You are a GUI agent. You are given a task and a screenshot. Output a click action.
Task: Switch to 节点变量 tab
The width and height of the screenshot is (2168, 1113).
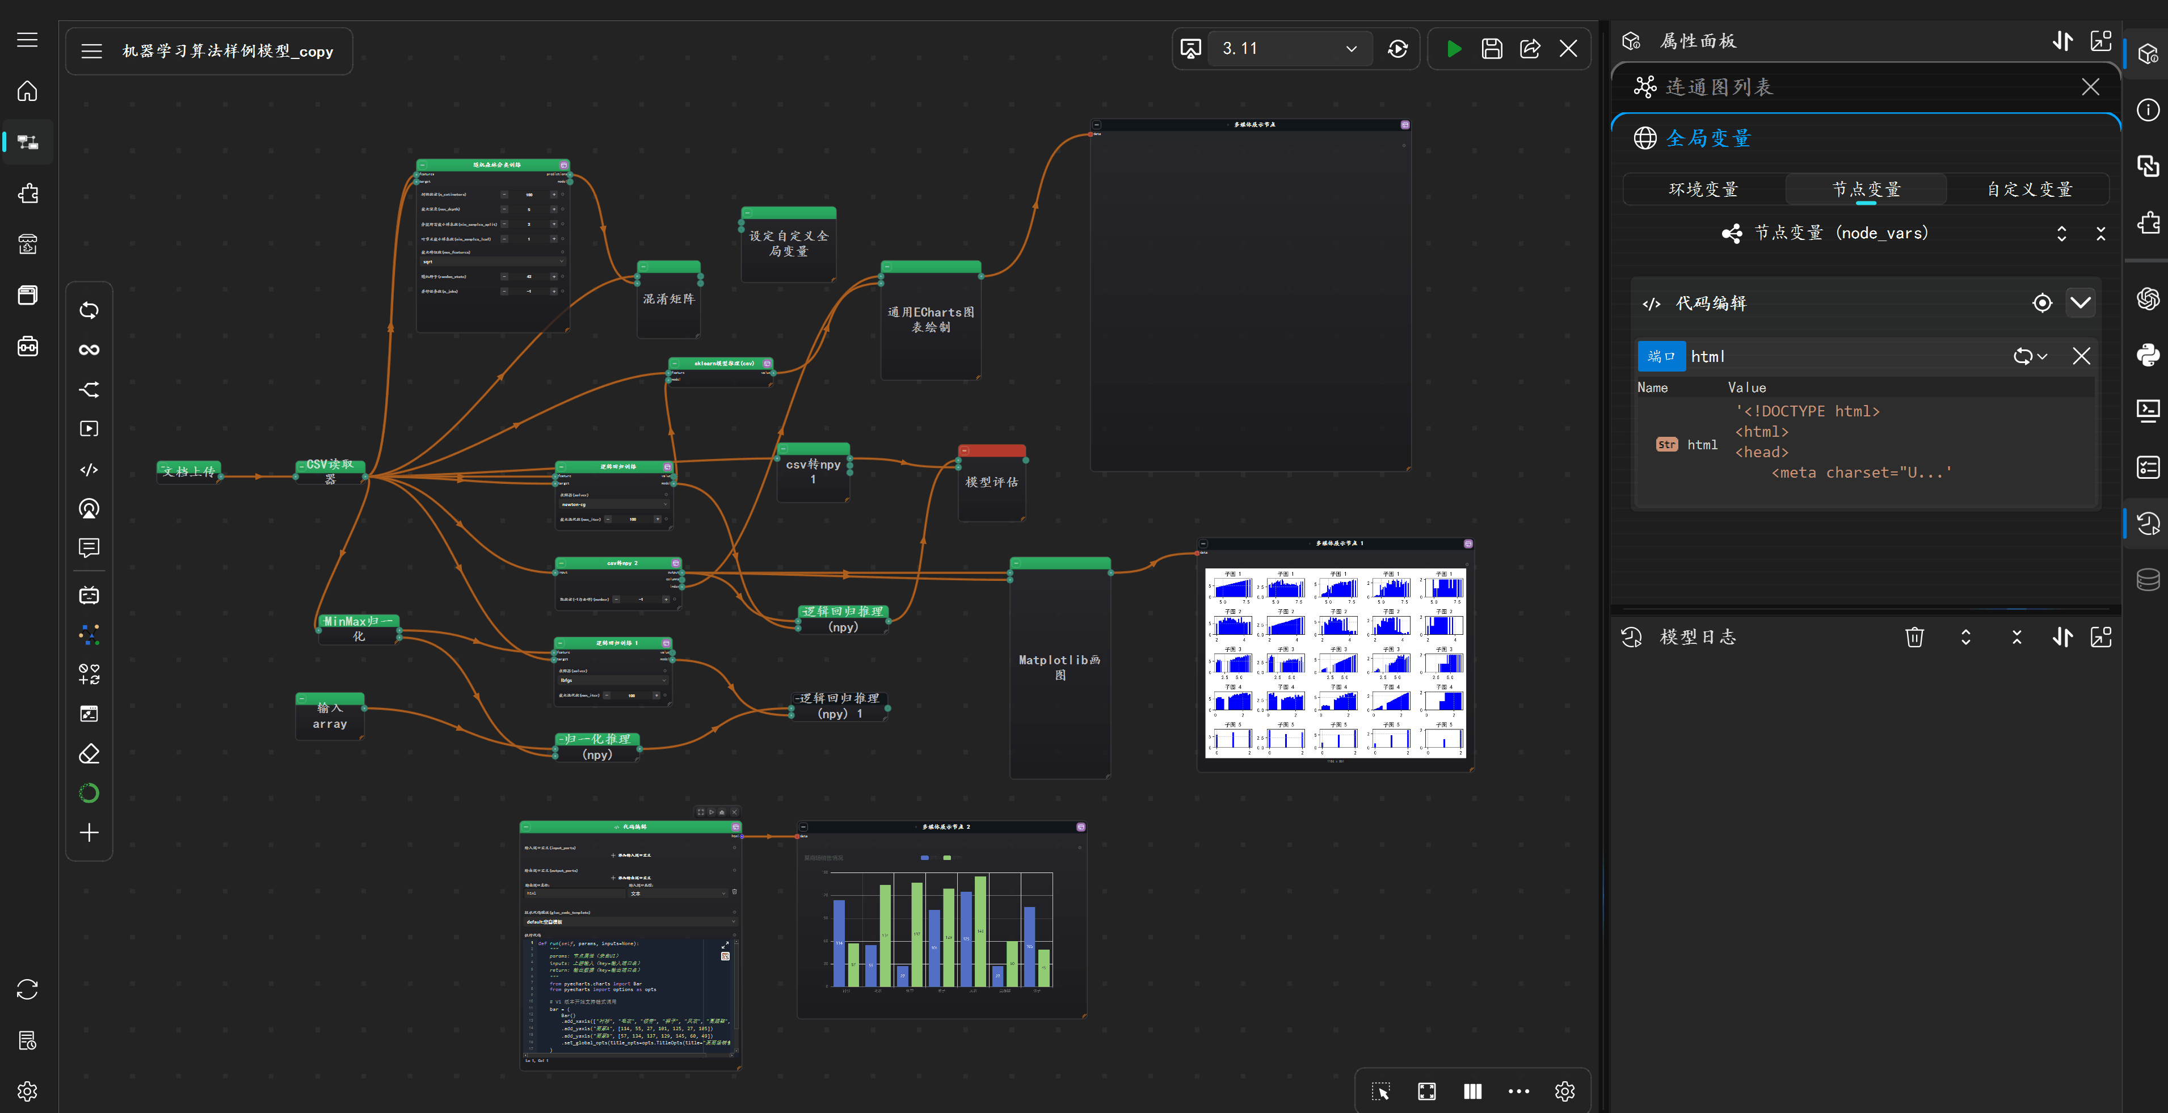point(1866,189)
